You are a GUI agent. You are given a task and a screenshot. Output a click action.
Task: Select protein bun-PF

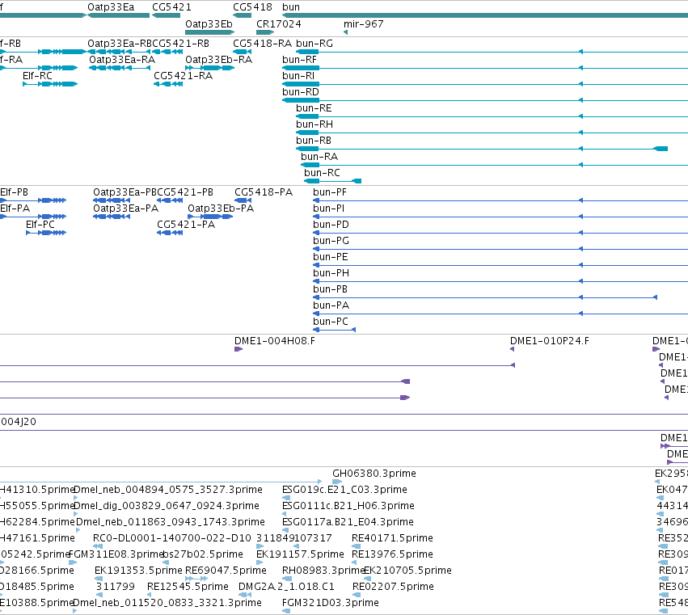click(500, 200)
